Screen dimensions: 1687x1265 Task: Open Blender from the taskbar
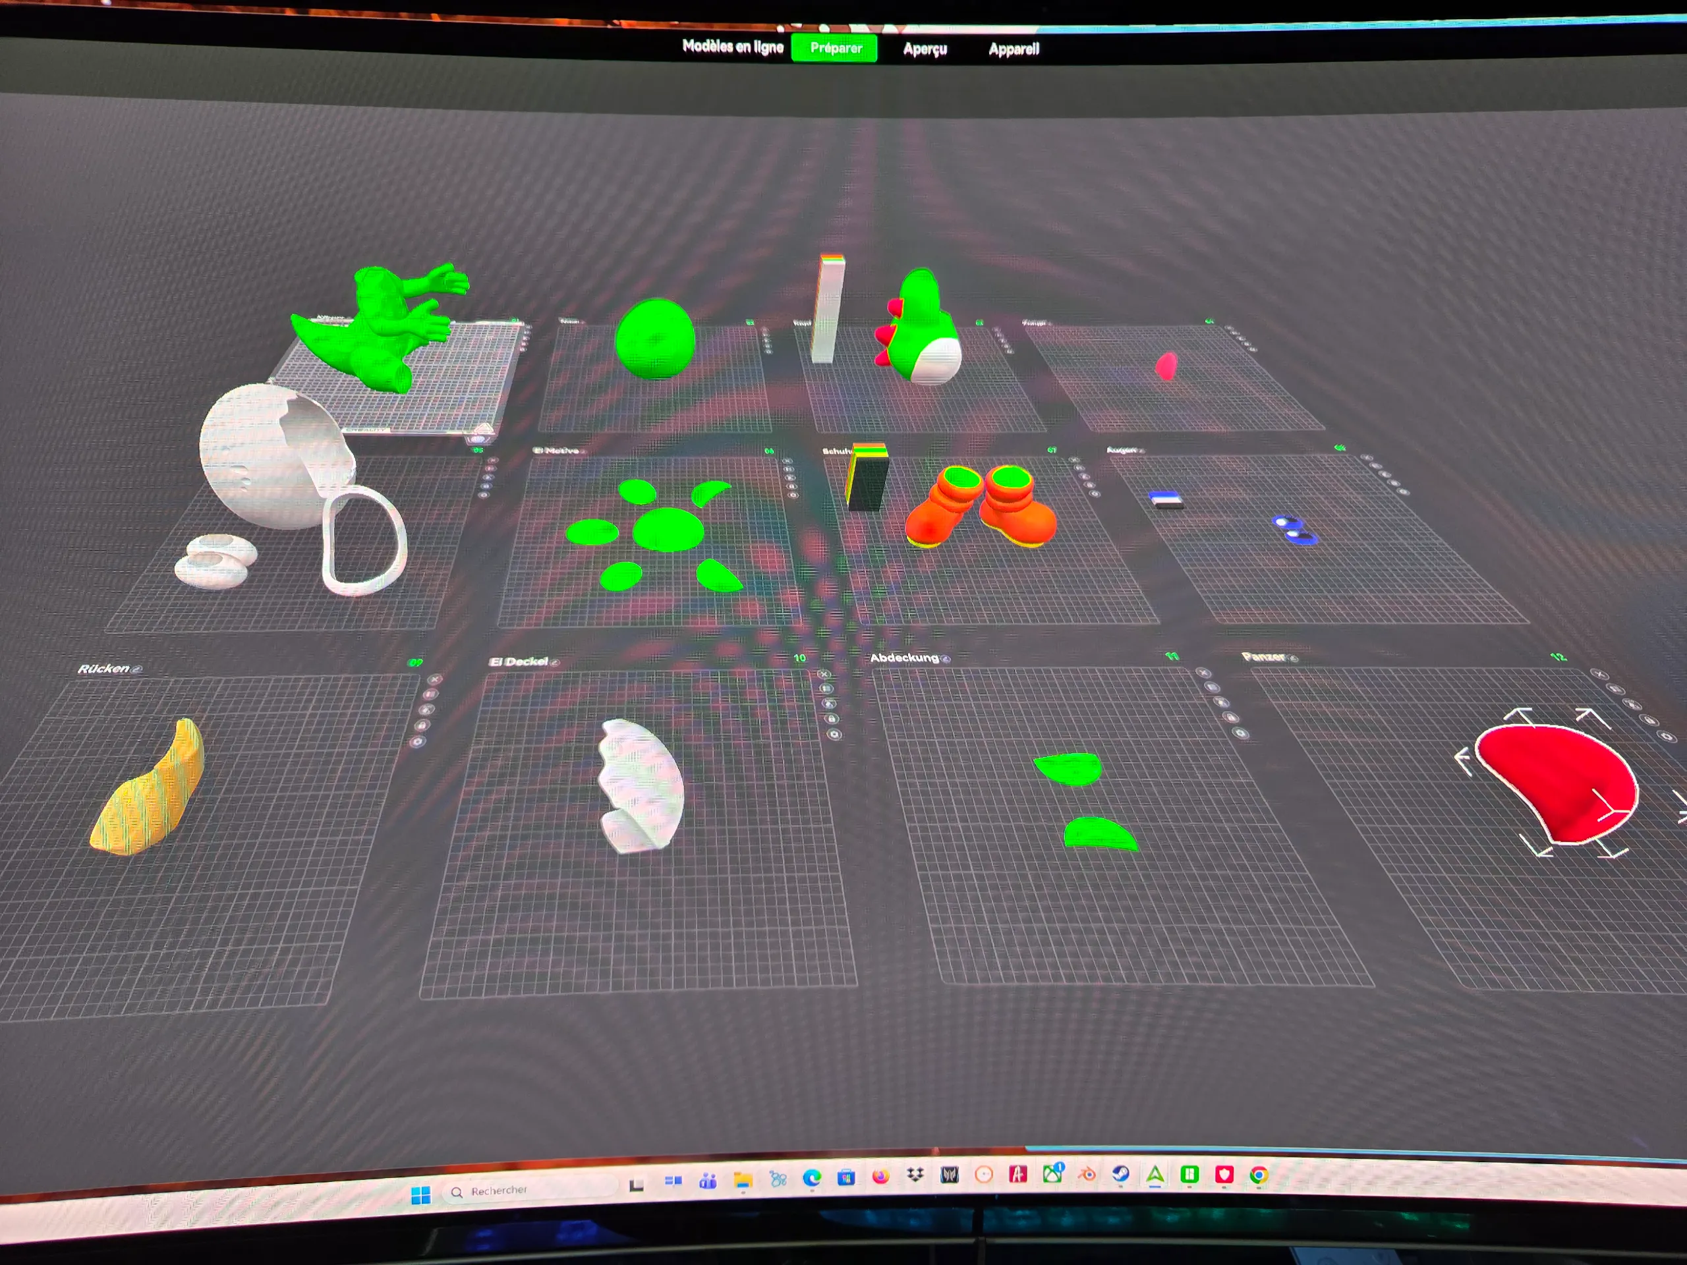pyautogui.click(x=1086, y=1174)
